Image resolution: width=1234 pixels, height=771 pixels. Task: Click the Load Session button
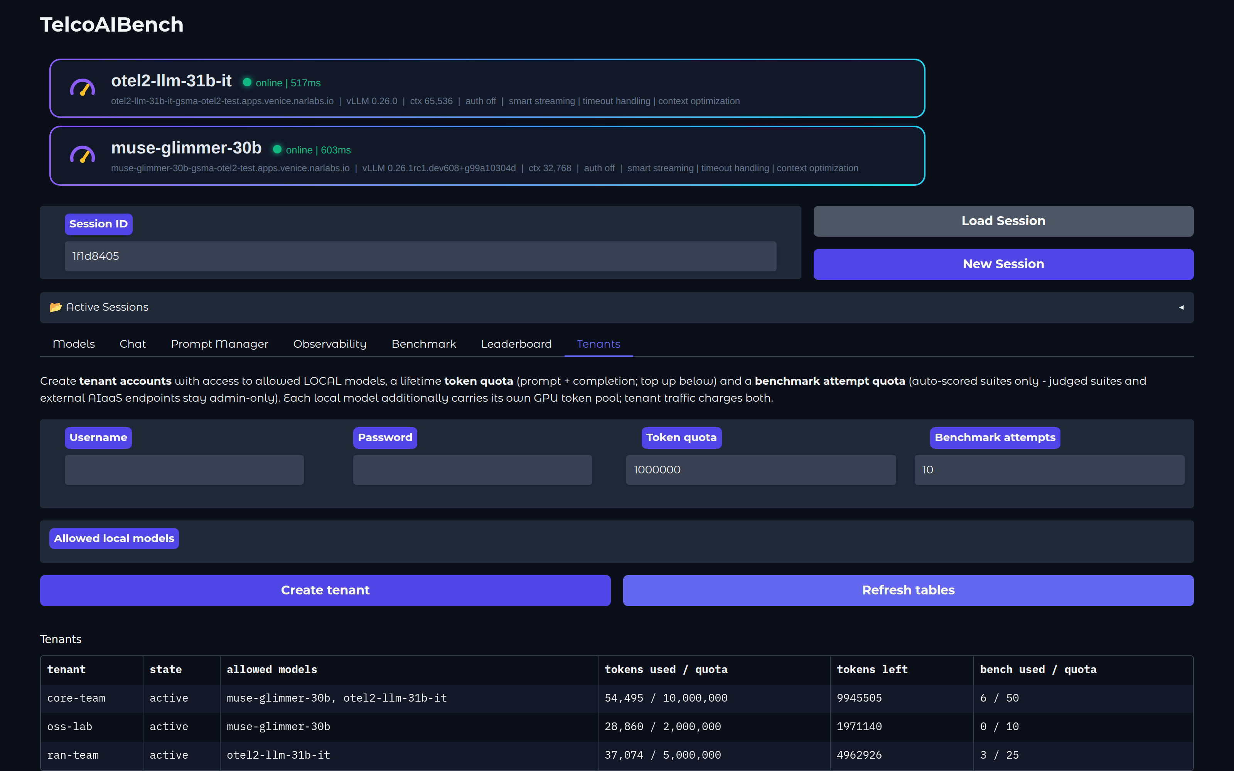(x=1003, y=221)
